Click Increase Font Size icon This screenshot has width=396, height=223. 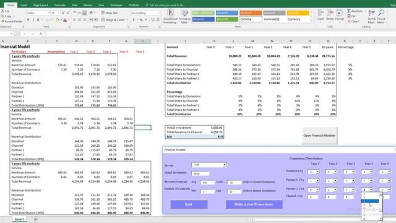click(x=63, y=12)
